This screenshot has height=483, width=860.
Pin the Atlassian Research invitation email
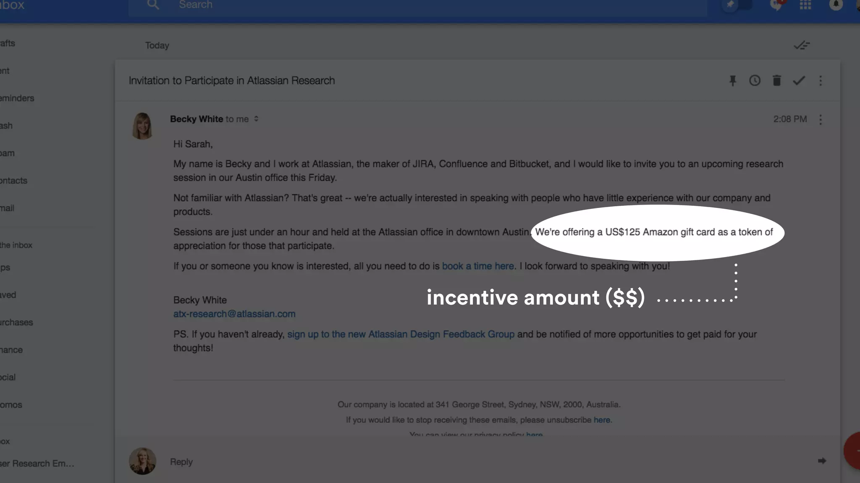(x=733, y=80)
